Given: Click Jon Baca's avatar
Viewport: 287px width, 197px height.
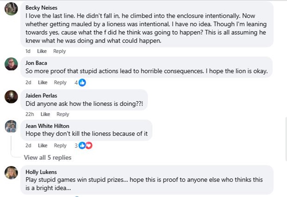Looking at the screenshot, I should point(11,64).
